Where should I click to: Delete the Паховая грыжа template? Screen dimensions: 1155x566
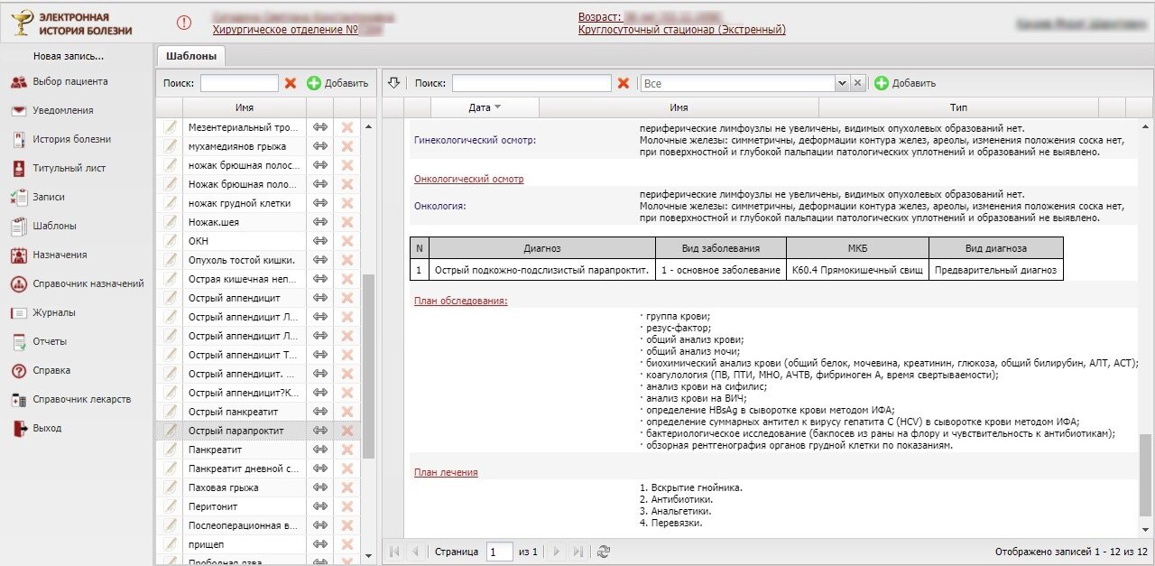coord(346,487)
